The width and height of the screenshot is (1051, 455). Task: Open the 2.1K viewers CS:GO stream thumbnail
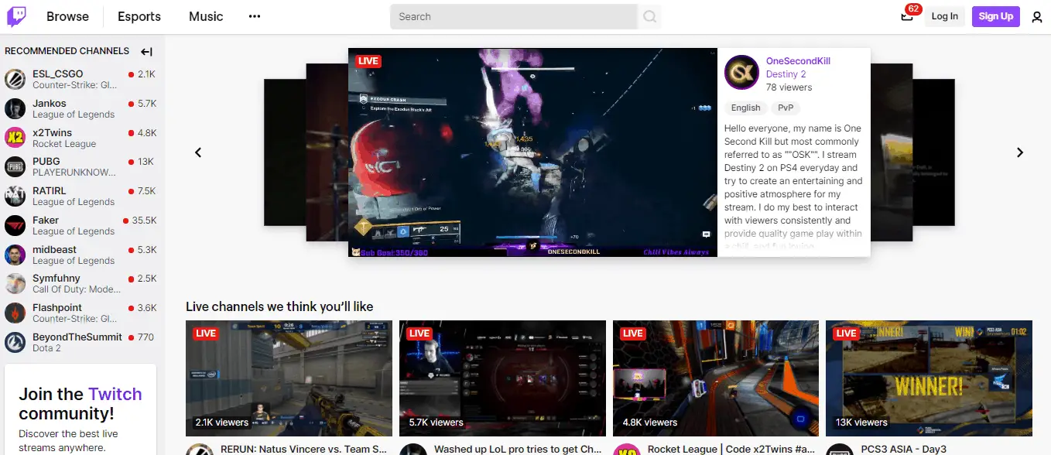(289, 378)
